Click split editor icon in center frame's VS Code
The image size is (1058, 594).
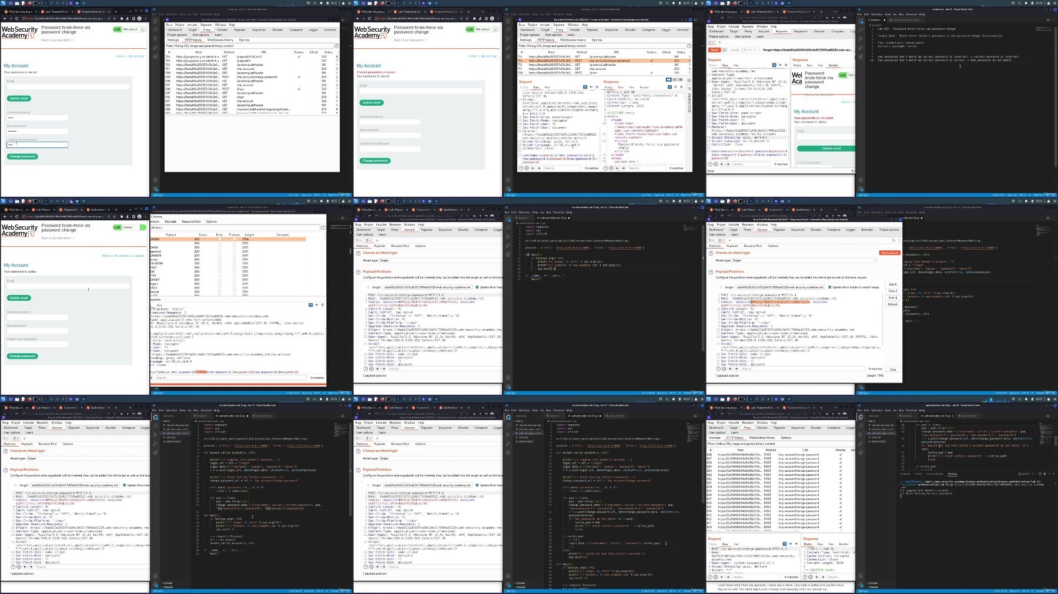695,218
